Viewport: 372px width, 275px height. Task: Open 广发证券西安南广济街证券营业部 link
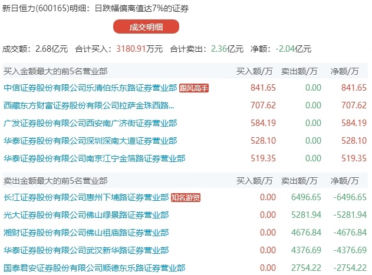[90, 123]
